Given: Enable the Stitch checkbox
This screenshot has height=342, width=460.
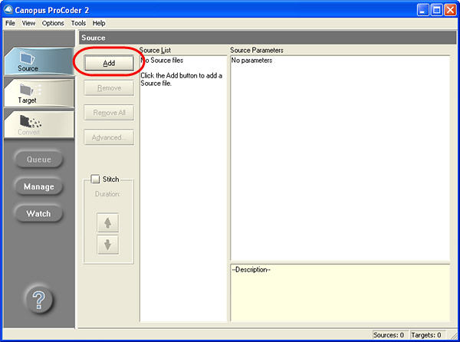Looking at the screenshot, I should (x=95, y=179).
